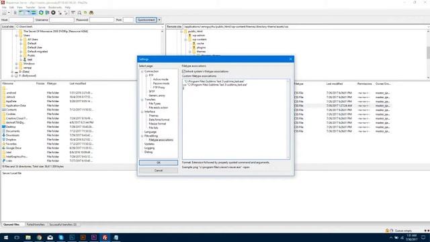This screenshot has width=430, height=242.
Task: Open Site Manager dropdown arrow
Action: [9, 13]
